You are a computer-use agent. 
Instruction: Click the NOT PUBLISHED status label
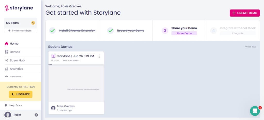(71, 61)
